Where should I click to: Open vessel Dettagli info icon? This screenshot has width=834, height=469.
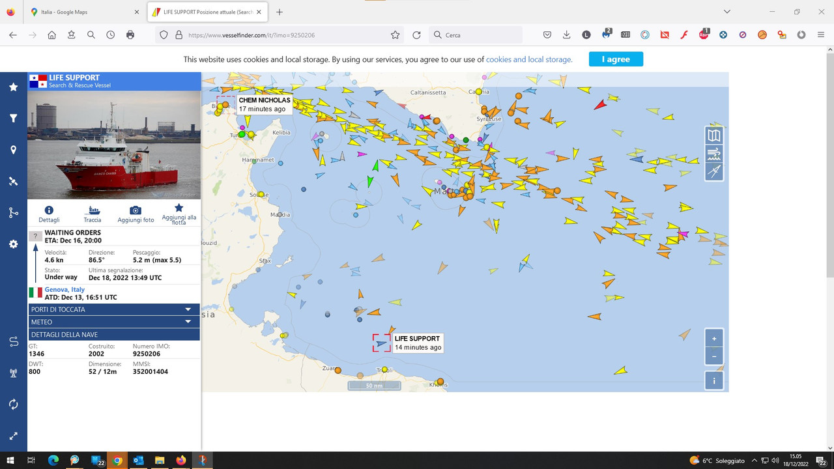[49, 210]
